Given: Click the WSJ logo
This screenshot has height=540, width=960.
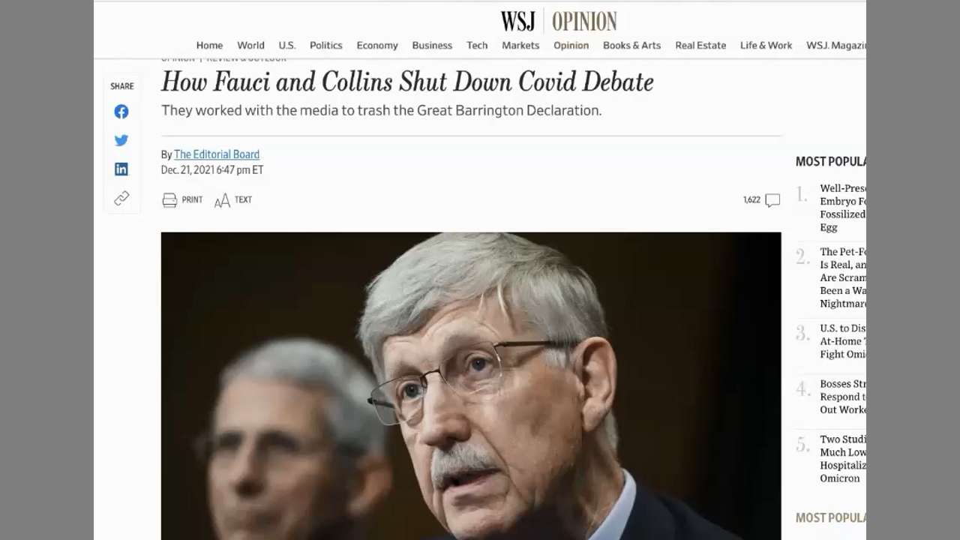Looking at the screenshot, I should [518, 21].
